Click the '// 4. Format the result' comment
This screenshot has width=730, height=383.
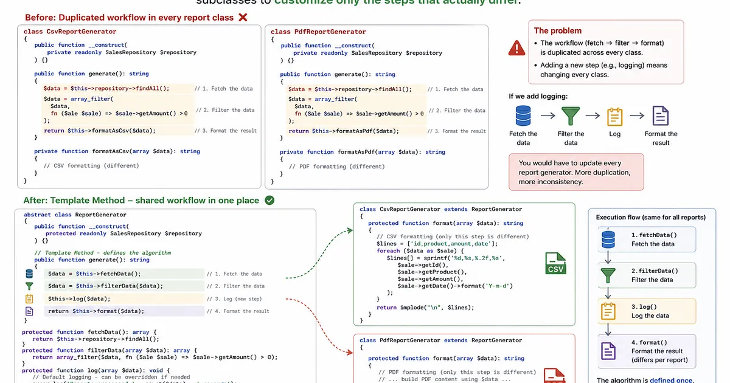coord(238,311)
